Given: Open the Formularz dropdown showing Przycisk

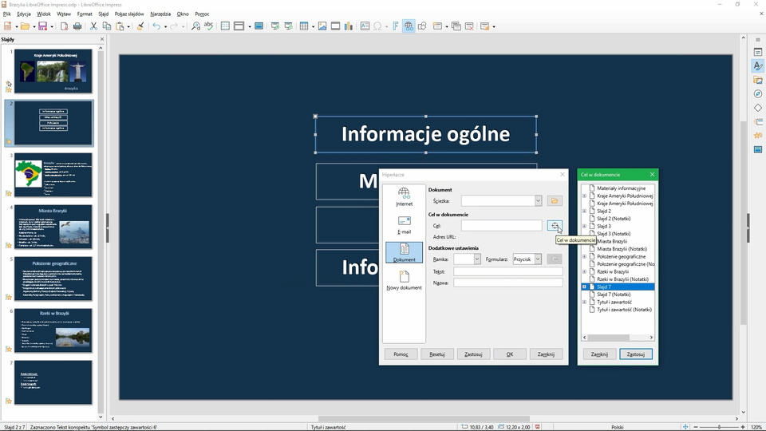Looking at the screenshot, I should point(538,259).
